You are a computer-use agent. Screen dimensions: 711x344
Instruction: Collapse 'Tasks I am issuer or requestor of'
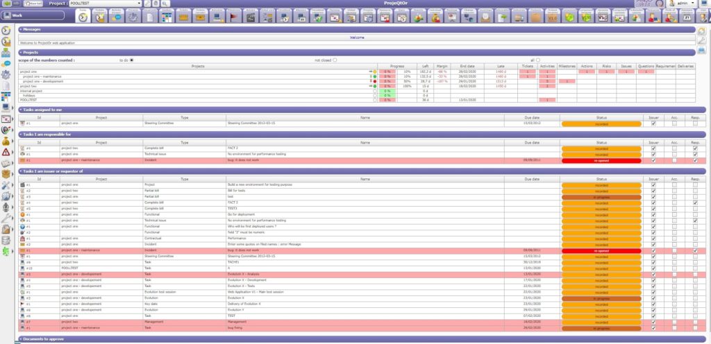[21, 171]
